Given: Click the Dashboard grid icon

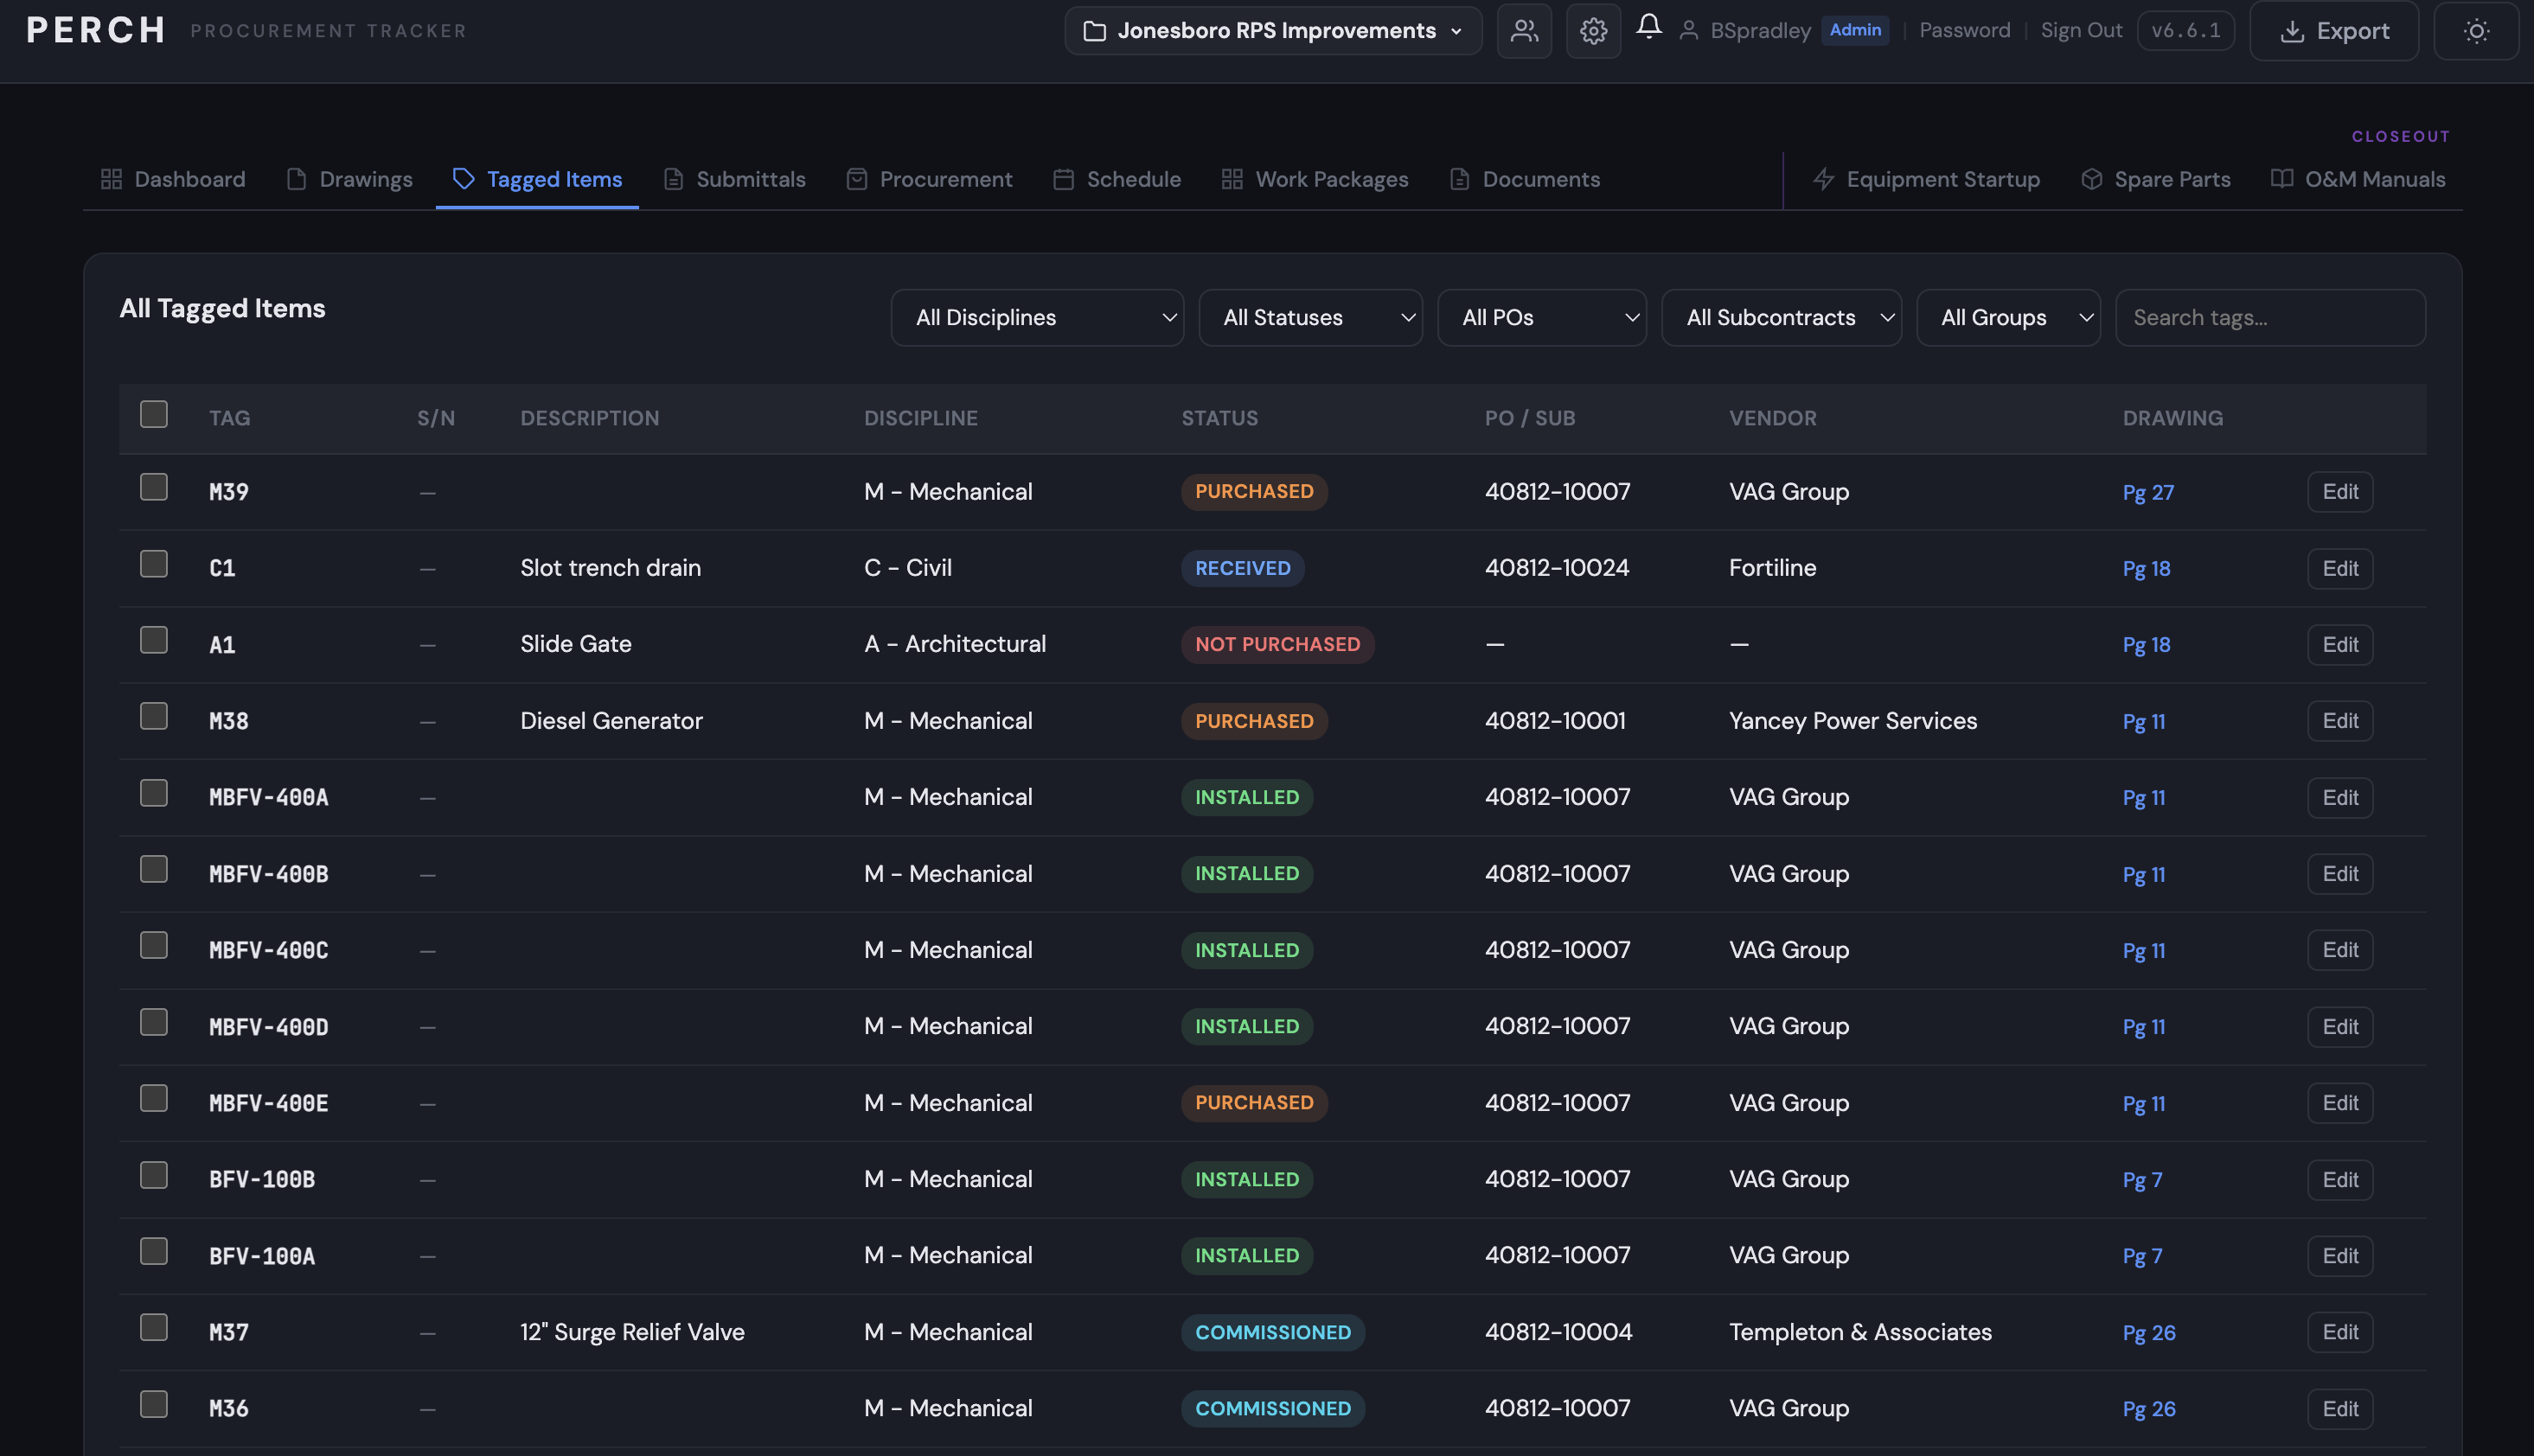Looking at the screenshot, I should (x=111, y=179).
